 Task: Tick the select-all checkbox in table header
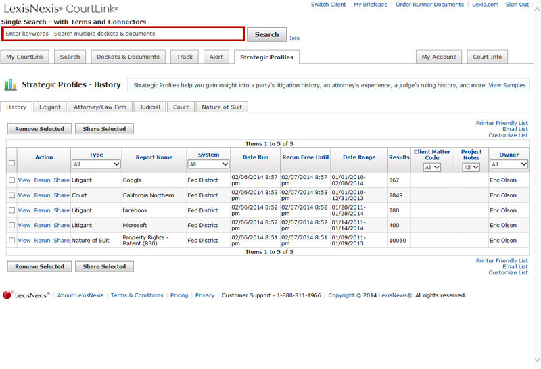tap(11, 163)
